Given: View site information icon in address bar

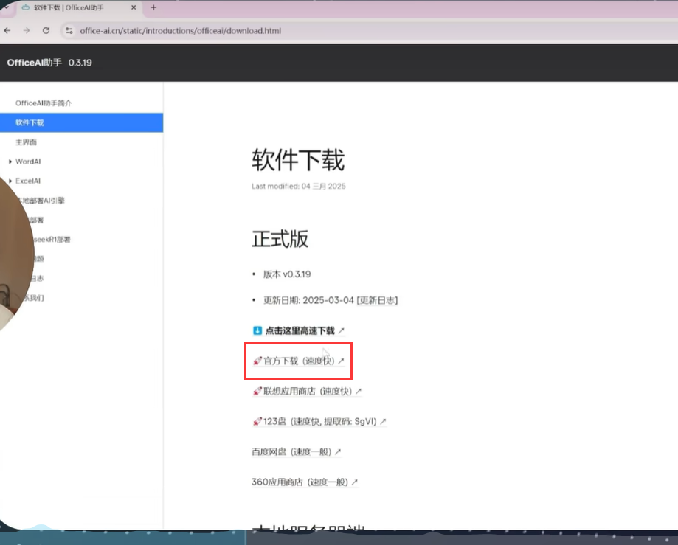Looking at the screenshot, I should (69, 31).
